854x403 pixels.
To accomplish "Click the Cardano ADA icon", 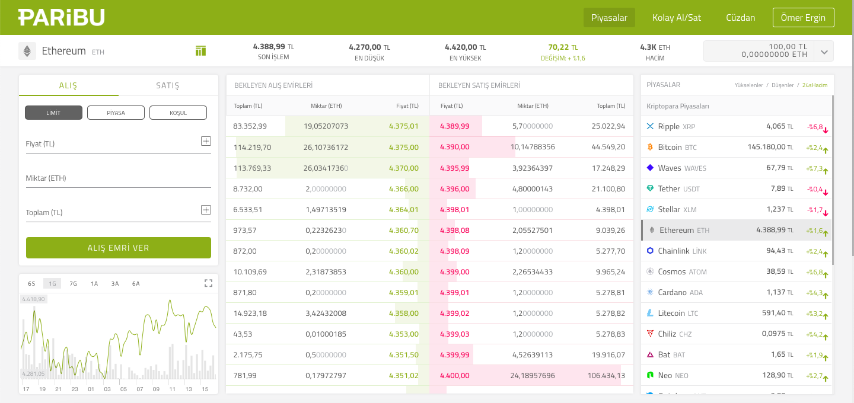I will pos(650,292).
